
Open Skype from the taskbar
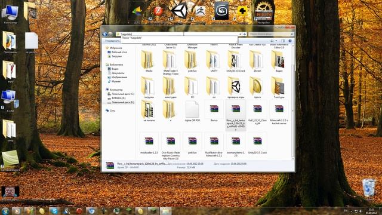tap(54, 211)
